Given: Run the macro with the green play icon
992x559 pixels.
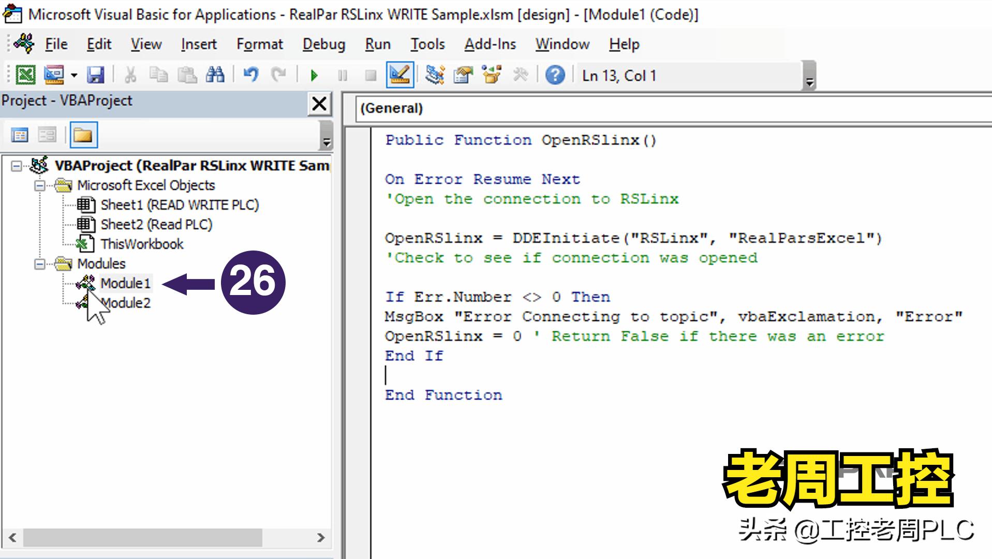Looking at the screenshot, I should 314,76.
